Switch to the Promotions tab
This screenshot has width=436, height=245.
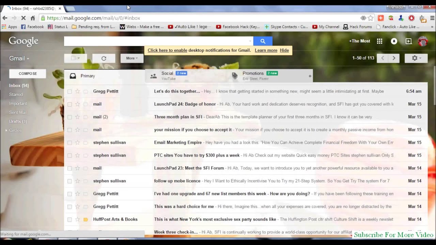(267, 76)
